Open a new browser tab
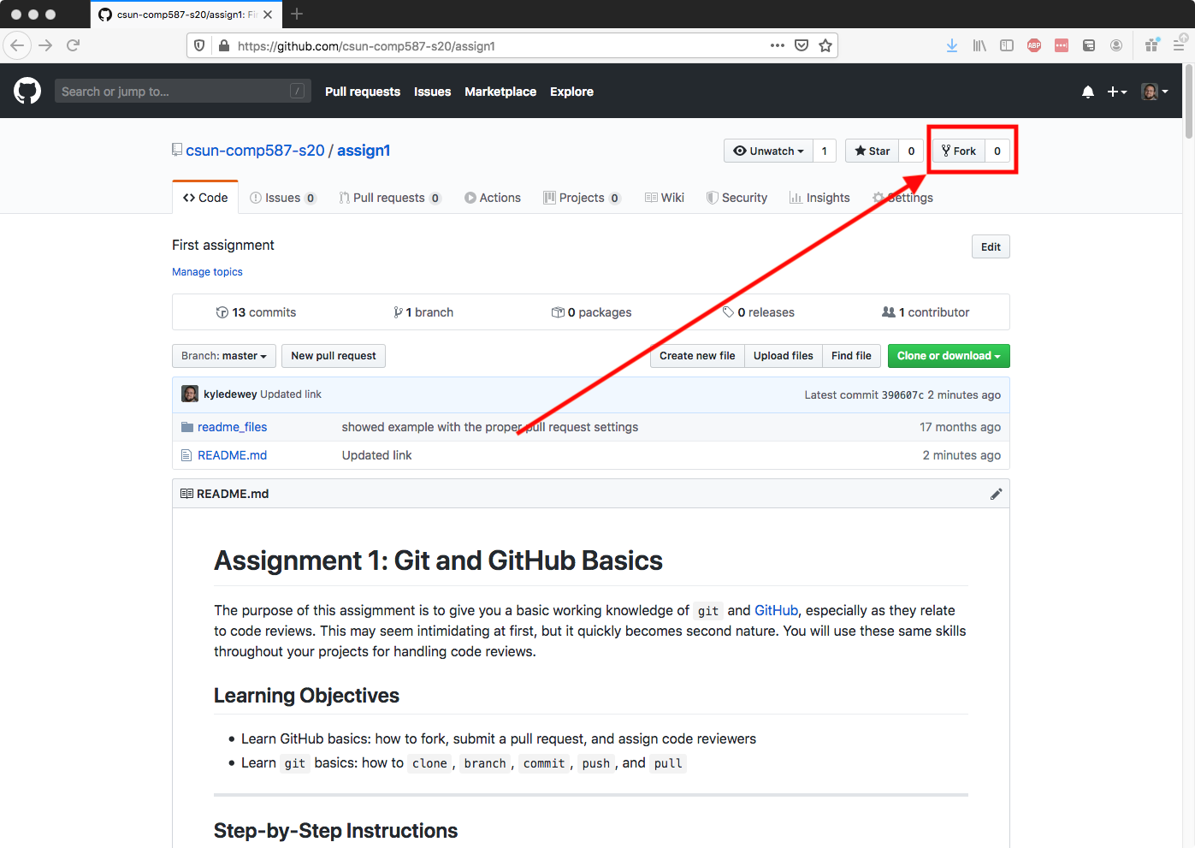Image resolution: width=1195 pixels, height=848 pixels. (x=297, y=14)
